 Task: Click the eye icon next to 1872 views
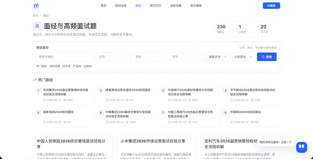click(x=65, y=100)
